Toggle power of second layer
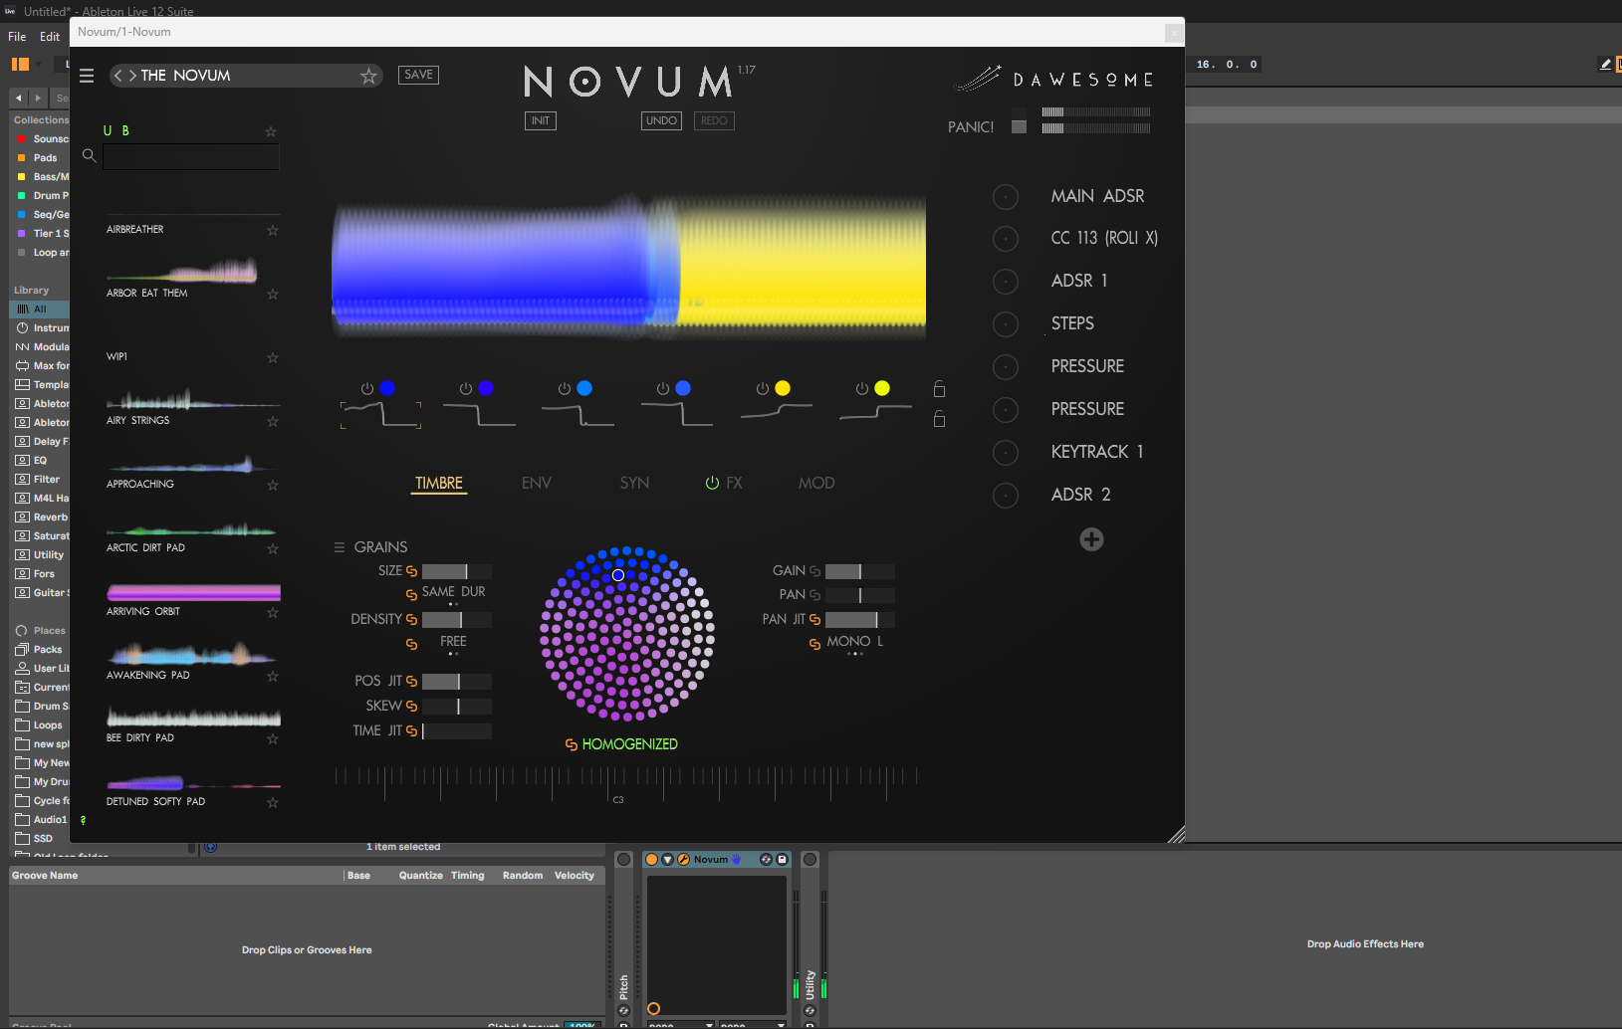The height and width of the screenshot is (1029, 1622). (x=465, y=389)
